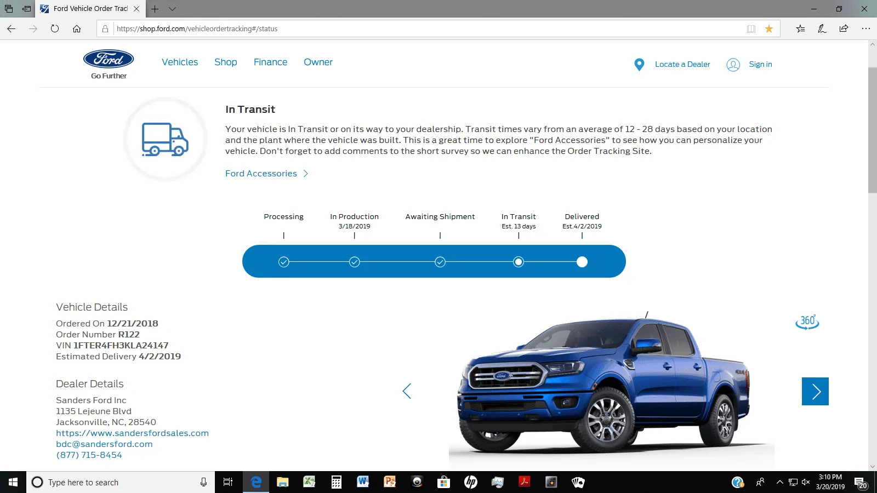Email the dealer at bdc@sandersford.com
The height and width of the screenshot is (493, 877).
coord(104,444)
